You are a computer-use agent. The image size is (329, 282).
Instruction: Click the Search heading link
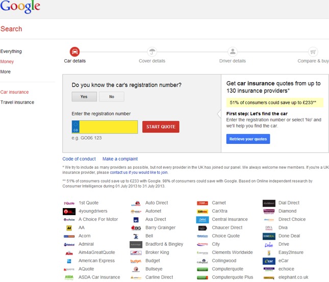11,29
